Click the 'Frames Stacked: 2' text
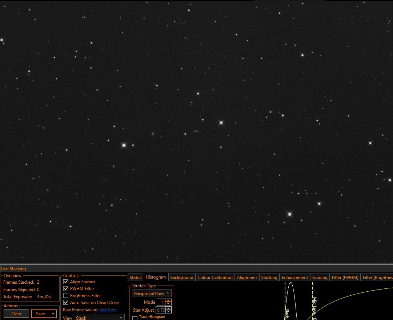This screenshot has width=393, height=320. coord(21,282)
